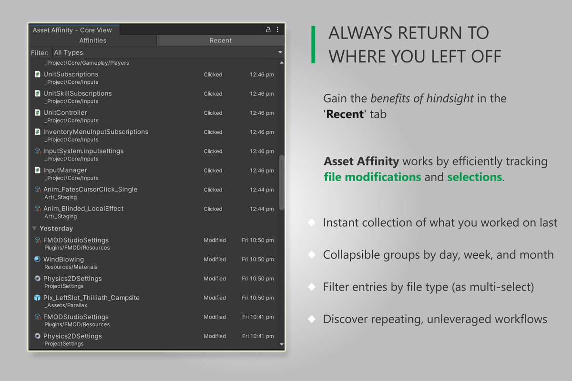Click the Anim_Blinded_LocalEffect asset icon

(37, 208)
